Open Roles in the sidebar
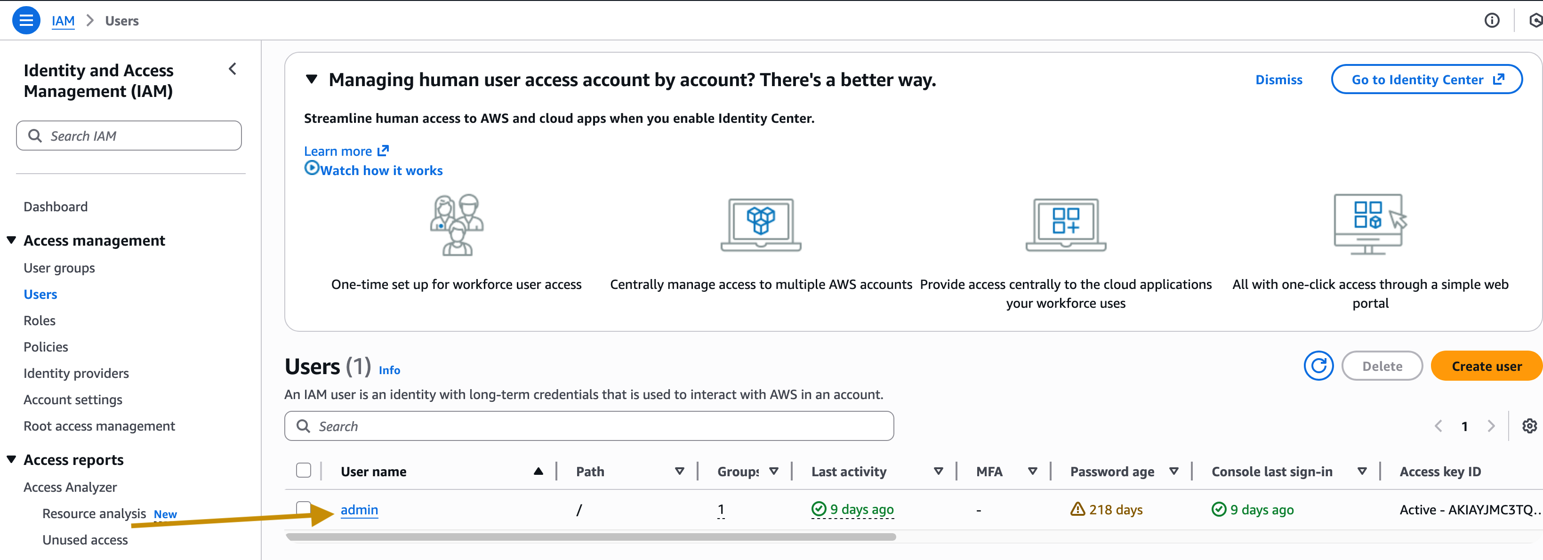 40,320
